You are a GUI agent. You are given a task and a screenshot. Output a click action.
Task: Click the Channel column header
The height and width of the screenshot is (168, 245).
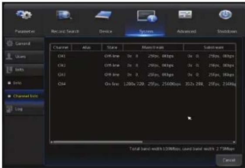[x=61, y=47]
